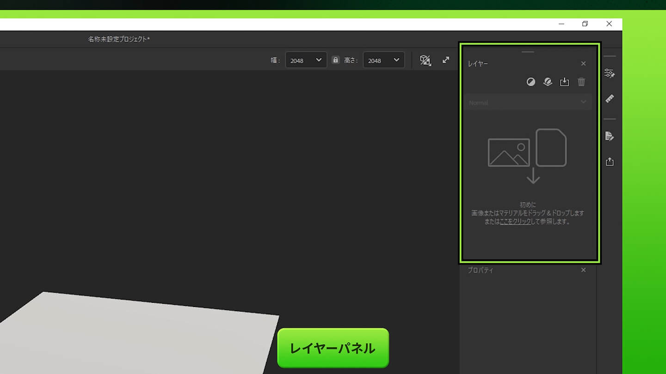This screenshot has width=666, height=374.
Task: Minimize the application window
Action: pos(561,24)
